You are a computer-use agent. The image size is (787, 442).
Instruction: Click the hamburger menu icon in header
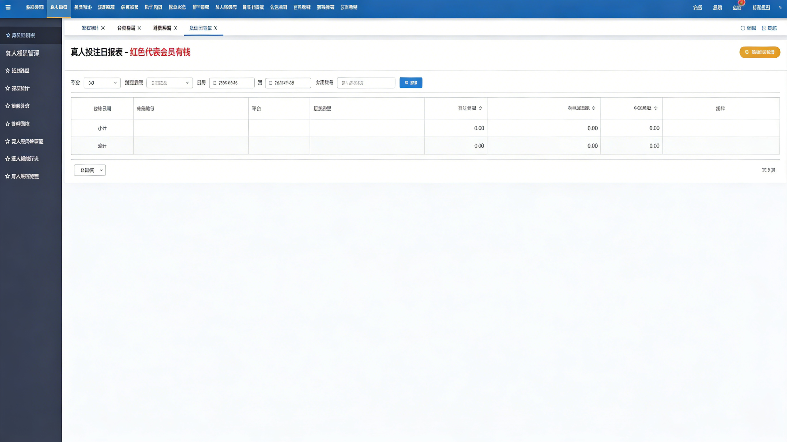click(x=8, y=7)
